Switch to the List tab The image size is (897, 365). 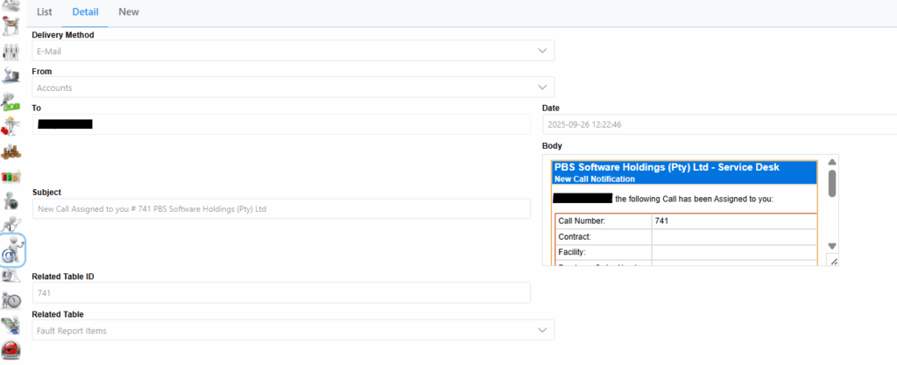click(45, 12)
